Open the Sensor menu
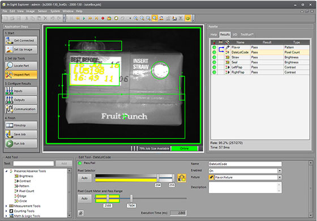 42,11
